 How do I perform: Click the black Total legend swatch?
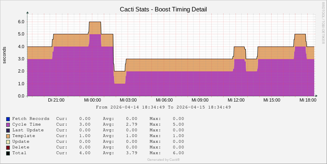pyautogui.click(x=8, y=153)
